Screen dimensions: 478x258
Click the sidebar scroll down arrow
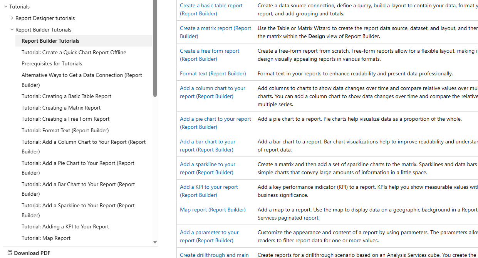click(x=155, y=242)
